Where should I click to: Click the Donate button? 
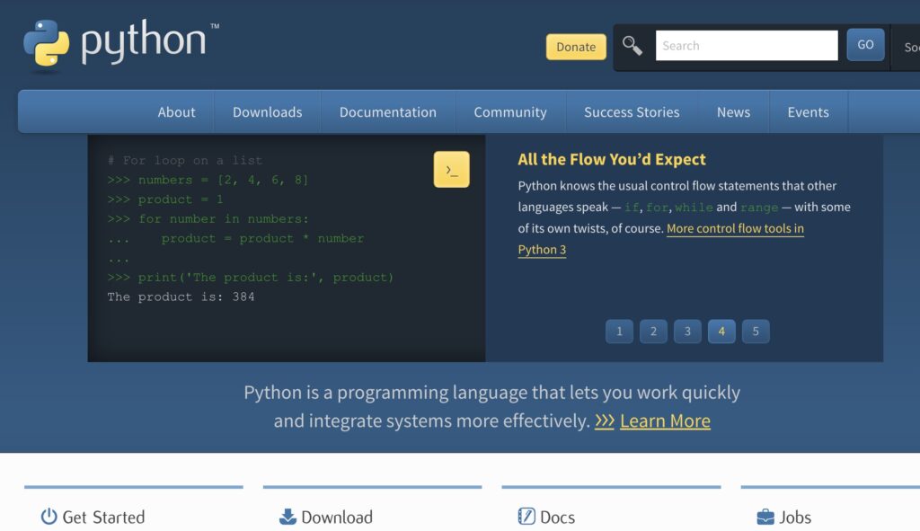pyautogui.click(x=576, y=47)
